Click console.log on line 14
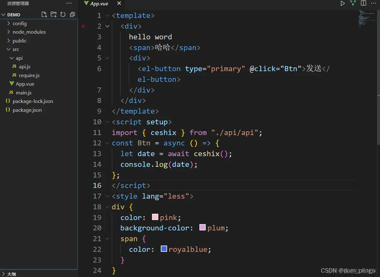The width and height of the screenshot is (380, 277). pos(144,164)
